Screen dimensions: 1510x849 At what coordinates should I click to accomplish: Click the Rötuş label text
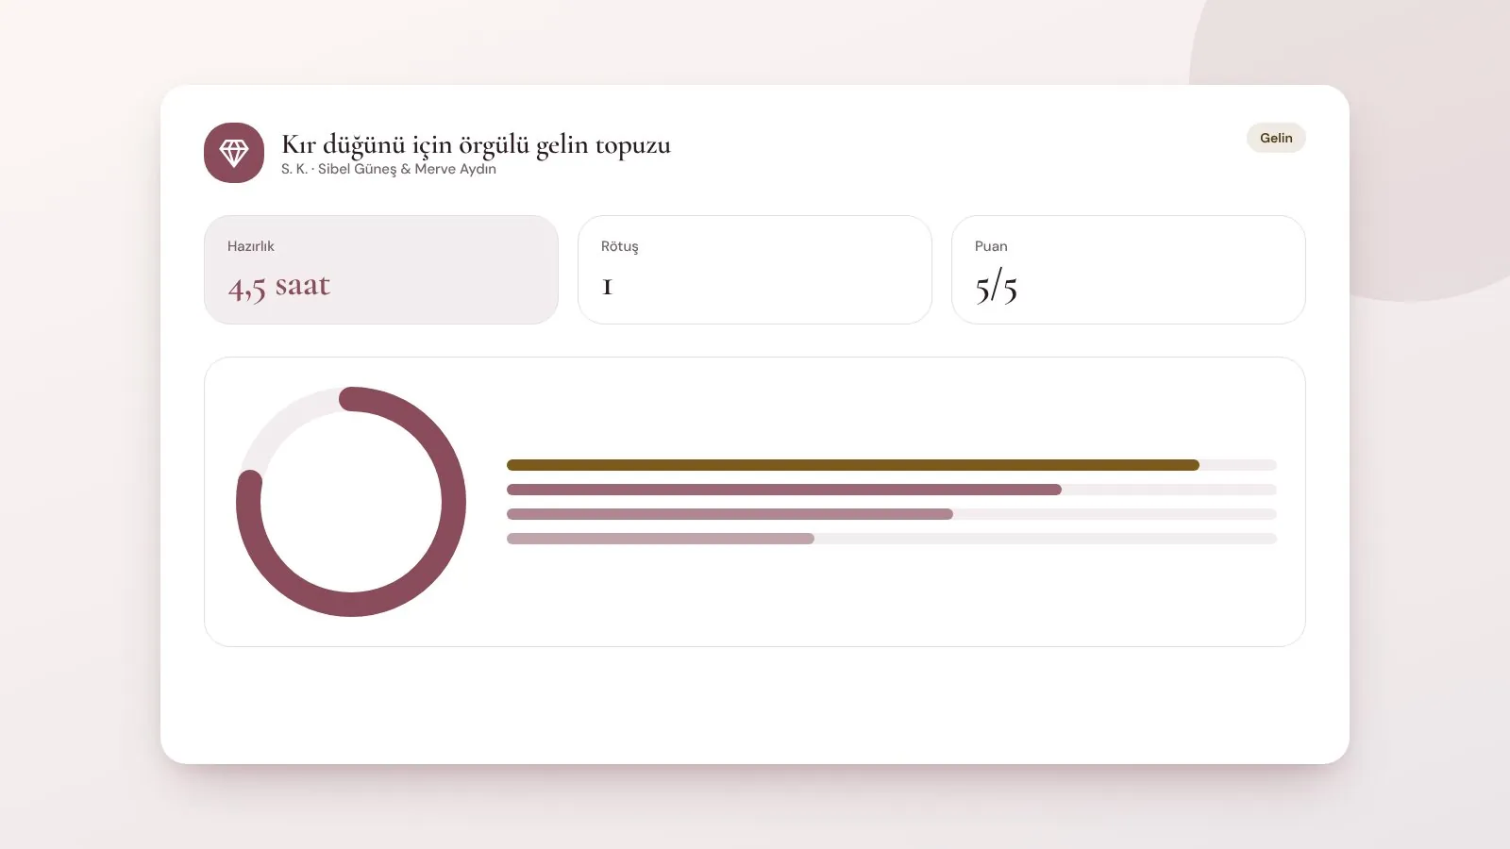coord(620,246)
